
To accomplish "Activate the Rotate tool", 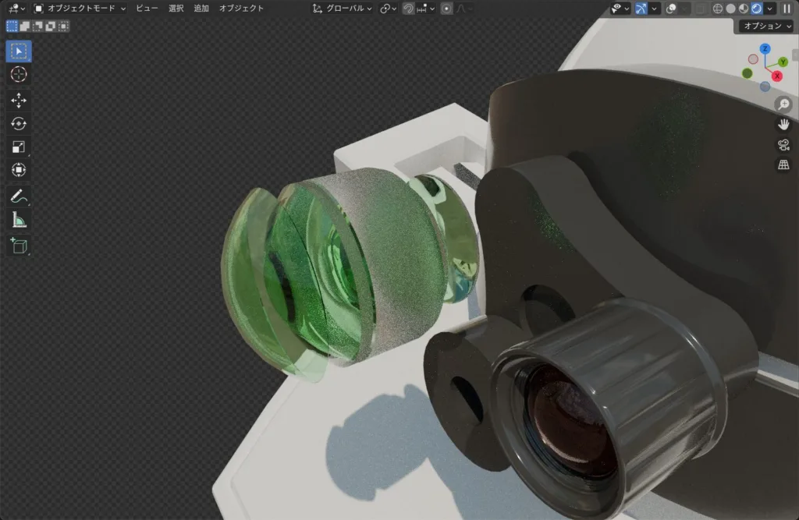I will click(x=19, y=123).
